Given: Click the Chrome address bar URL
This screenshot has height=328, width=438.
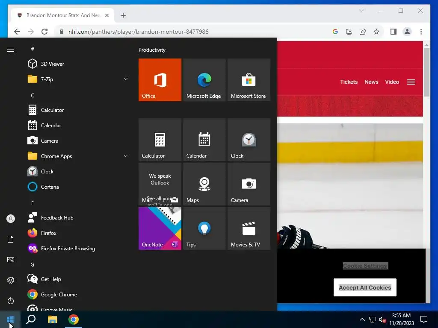Looking at the screenshot, I should 138,32.
